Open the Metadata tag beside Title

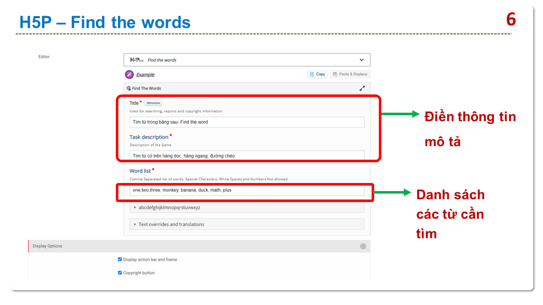pos(153,103)
